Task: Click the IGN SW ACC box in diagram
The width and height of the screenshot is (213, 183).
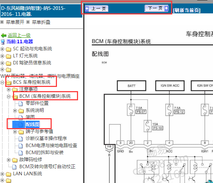Action: pyautogui.click(x=170, y=86)
